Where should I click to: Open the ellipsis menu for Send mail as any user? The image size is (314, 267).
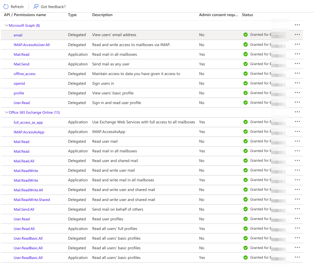[297, 63]
